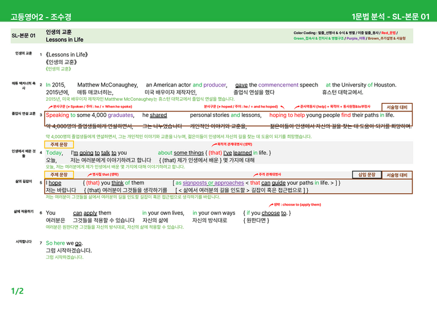Click red arrow by '준사역동사 (help)' note
Viewport: 437px width, 309px height.
297,107
